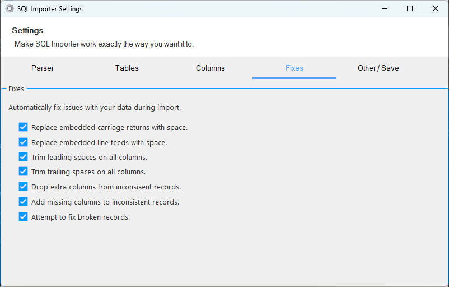Close the SQL Importer Settings window
This screenshot has height=287, width=449.
435,8
